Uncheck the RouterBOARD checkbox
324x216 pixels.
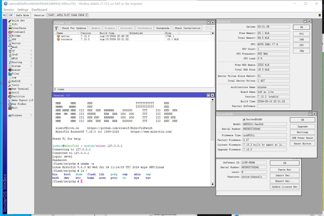coord(244,120)
